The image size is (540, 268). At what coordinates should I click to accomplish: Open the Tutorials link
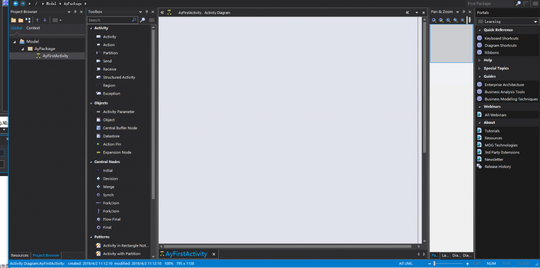(x=492, y=131)
